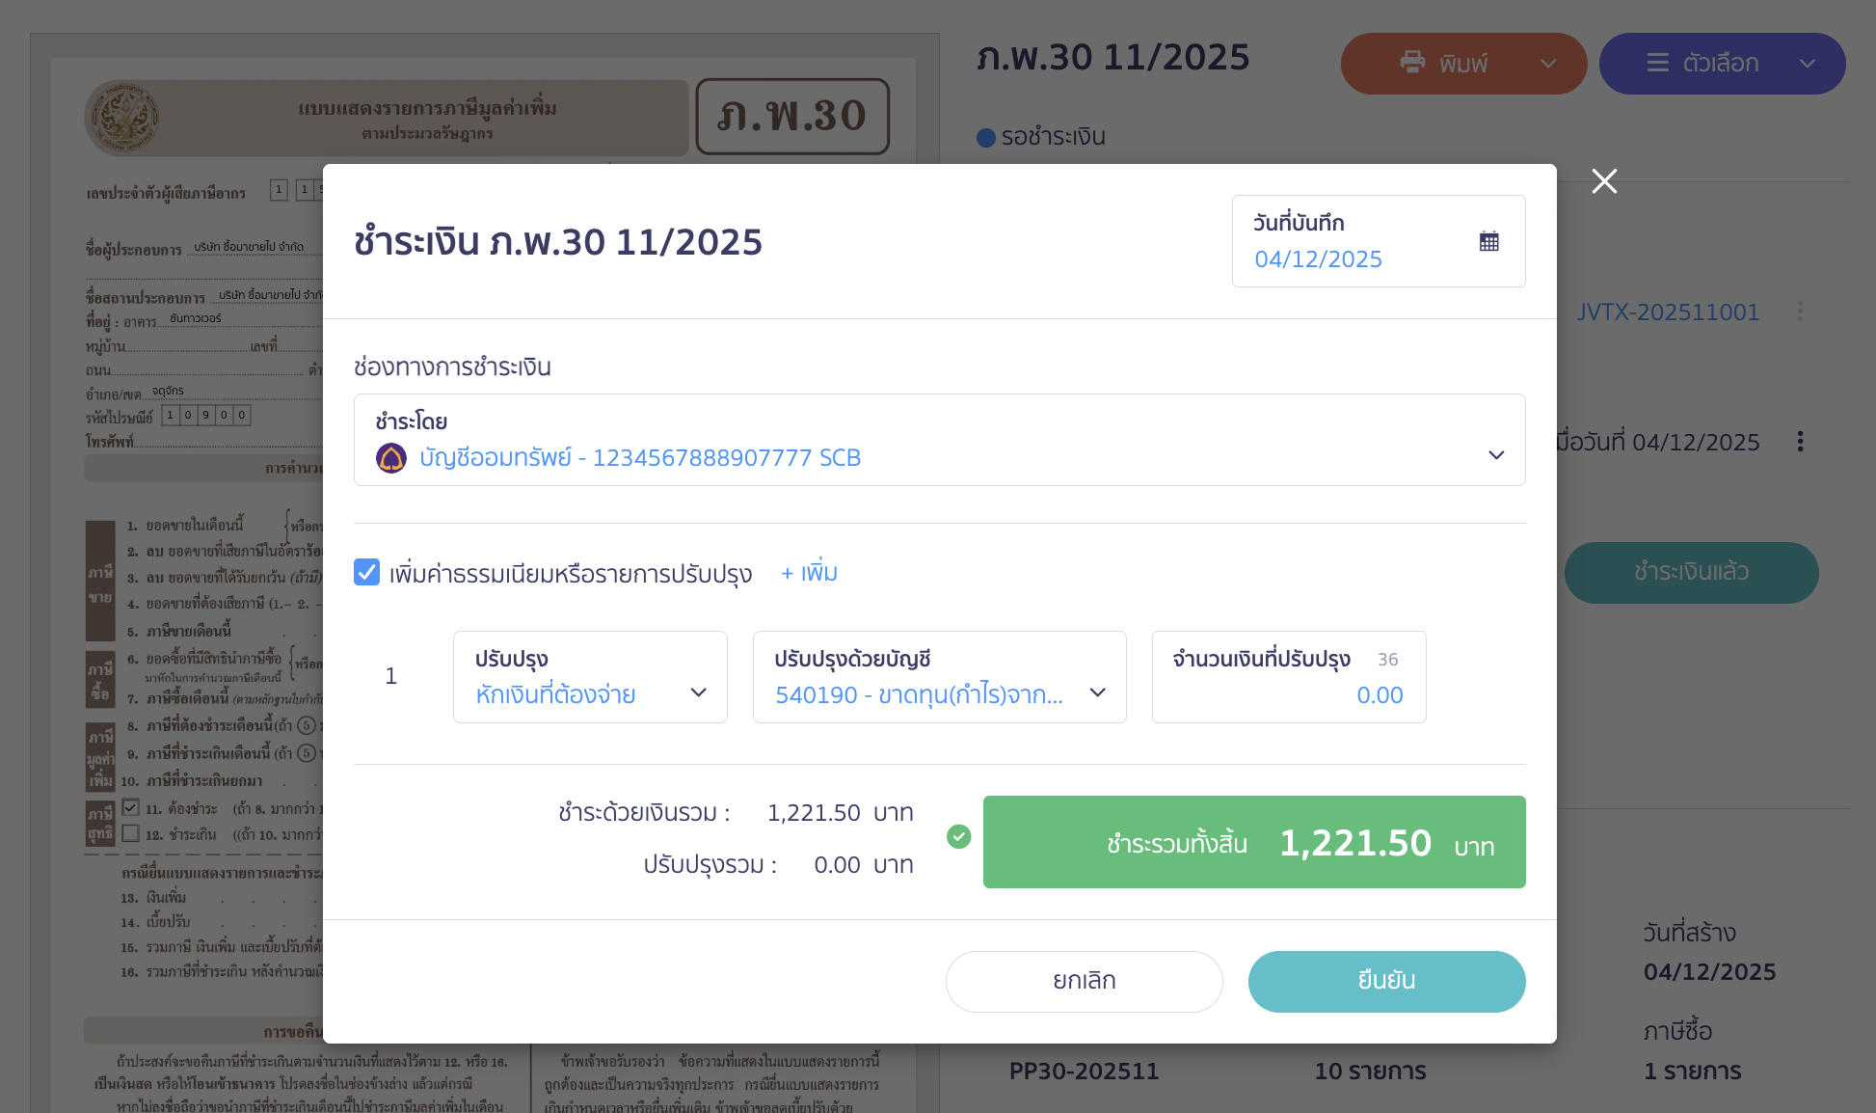Toggle checkbox for item 11 ต้องชำระ
1876x1113 pixels.
coord(131,808)
